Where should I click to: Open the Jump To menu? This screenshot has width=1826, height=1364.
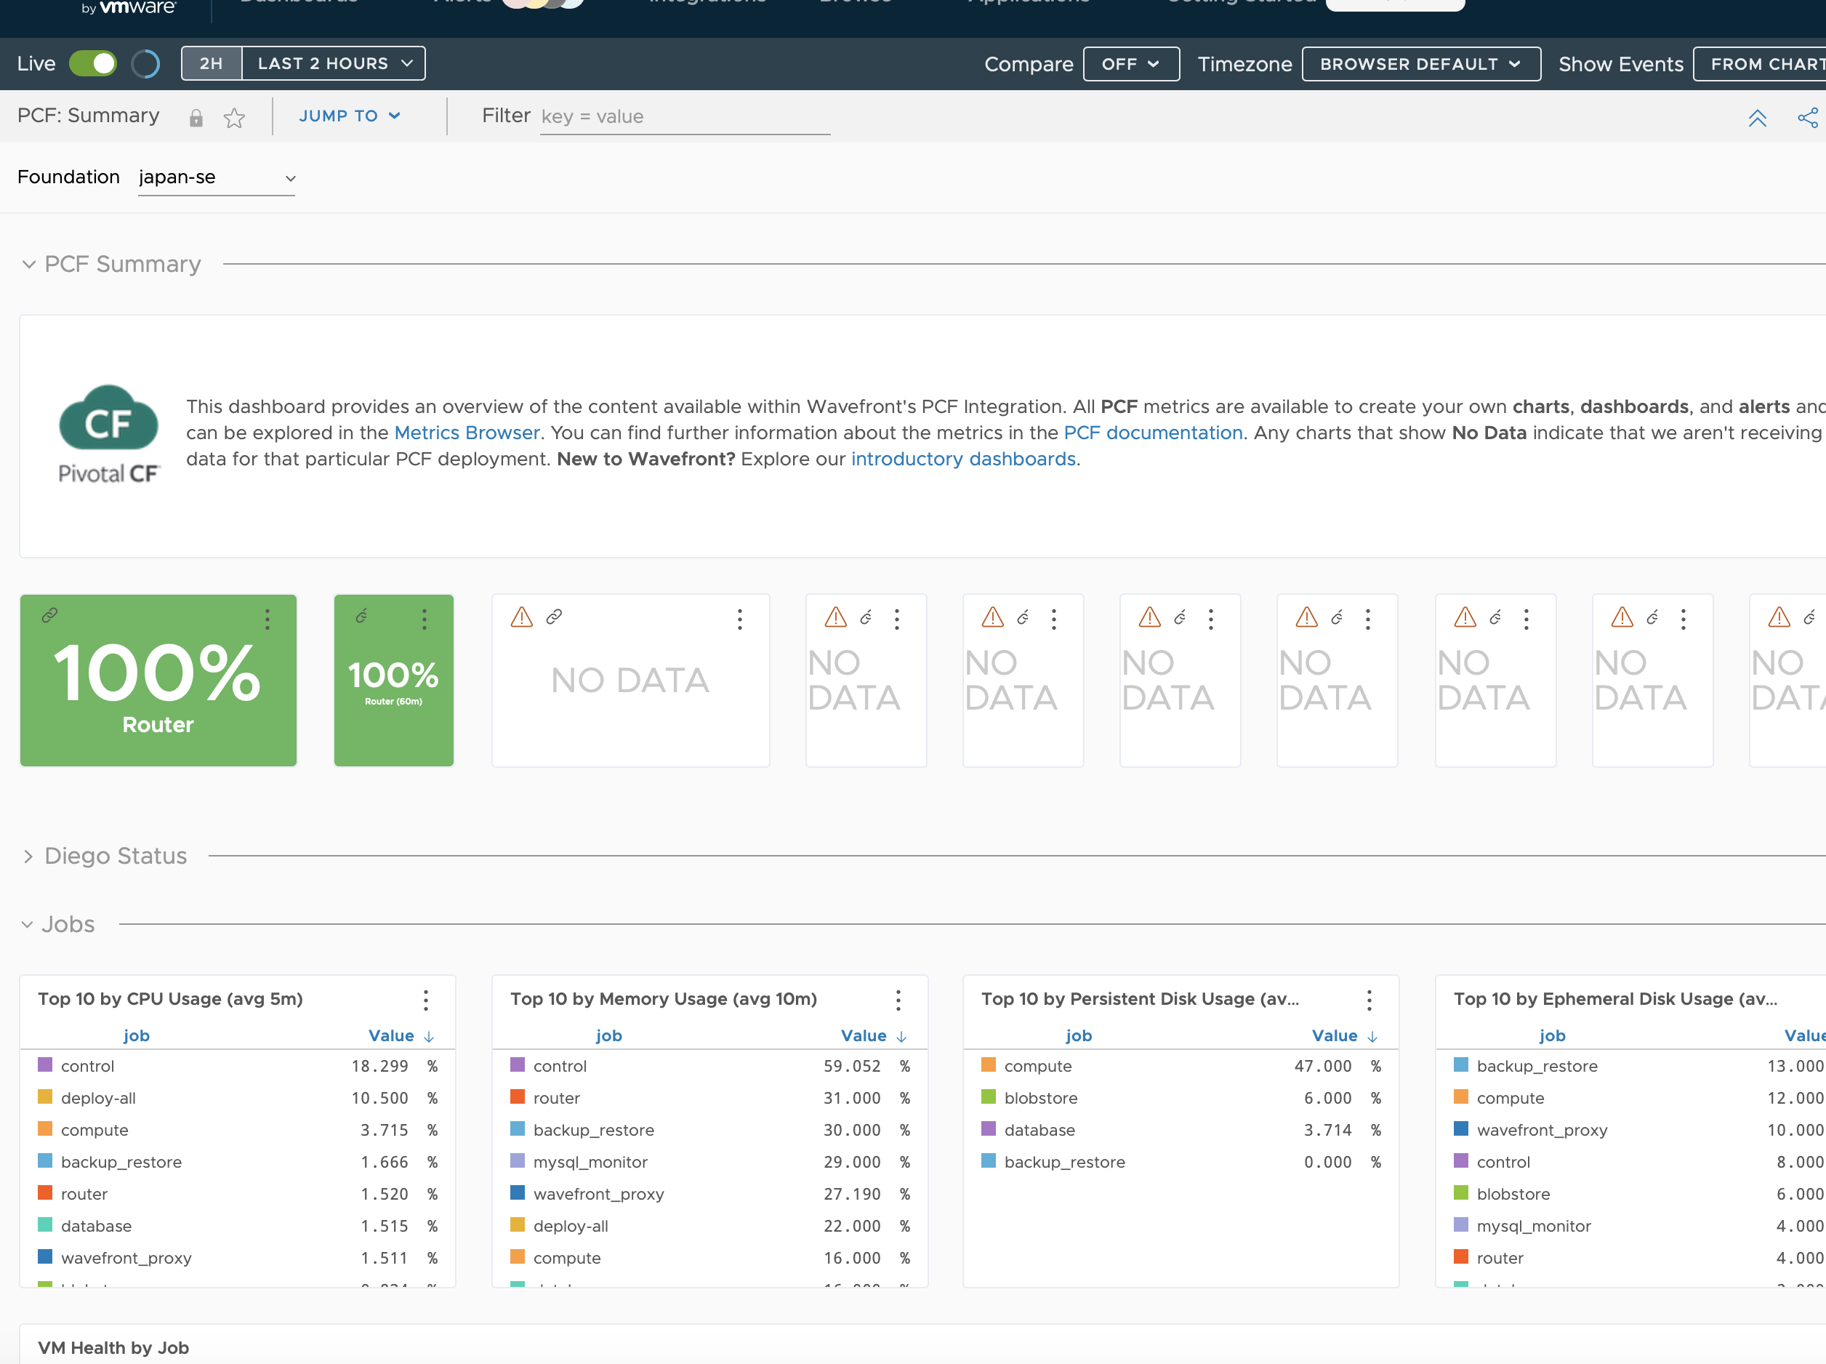(x=349, y=116)
